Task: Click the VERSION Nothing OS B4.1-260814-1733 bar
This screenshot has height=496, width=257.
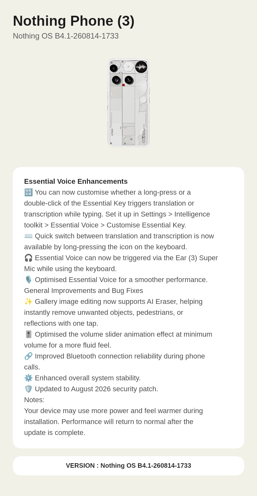Action: tap(128, 466)
